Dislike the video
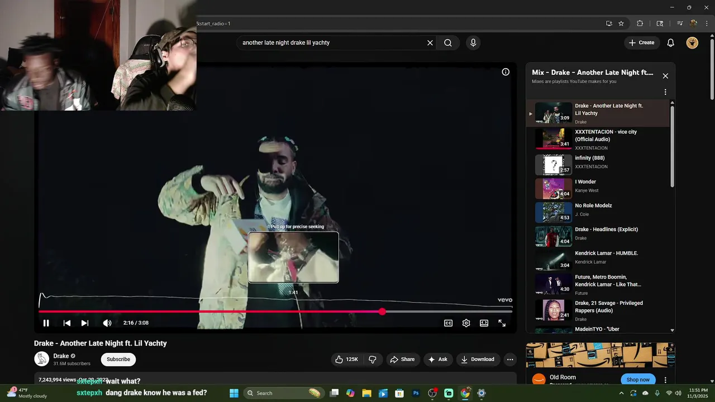The width and height of the screenshot is (715, 402). pyautogui.click(x=373, y=359)
